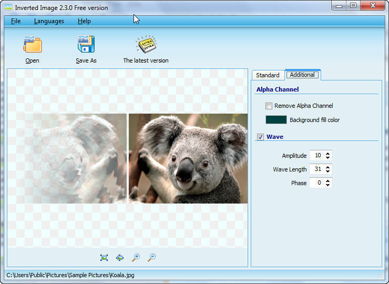Viewport: 389px width, 284px height.
Task: Select the Additional tab
Action: coord(302,75)
